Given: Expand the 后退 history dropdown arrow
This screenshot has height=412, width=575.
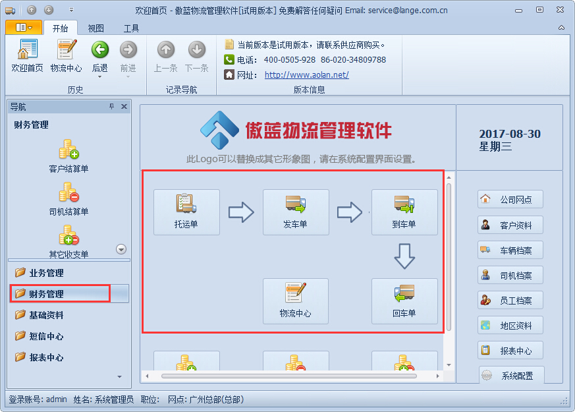Looking at the screenshot, I should tap(99, 76).
